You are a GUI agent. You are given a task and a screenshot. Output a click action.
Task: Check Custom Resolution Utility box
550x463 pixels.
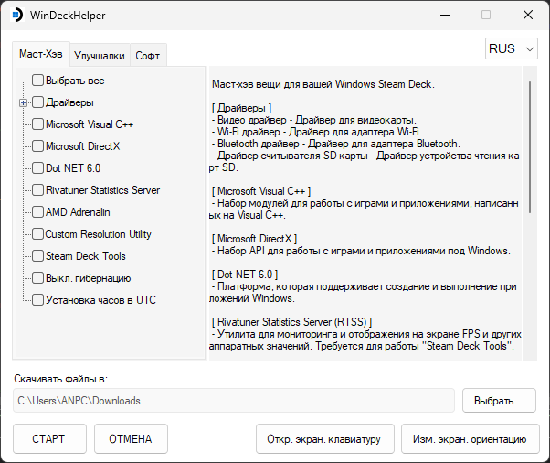point(37,234)
